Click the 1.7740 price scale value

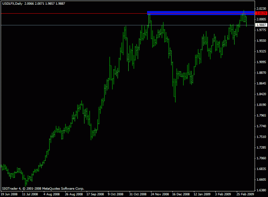[261, 126]
